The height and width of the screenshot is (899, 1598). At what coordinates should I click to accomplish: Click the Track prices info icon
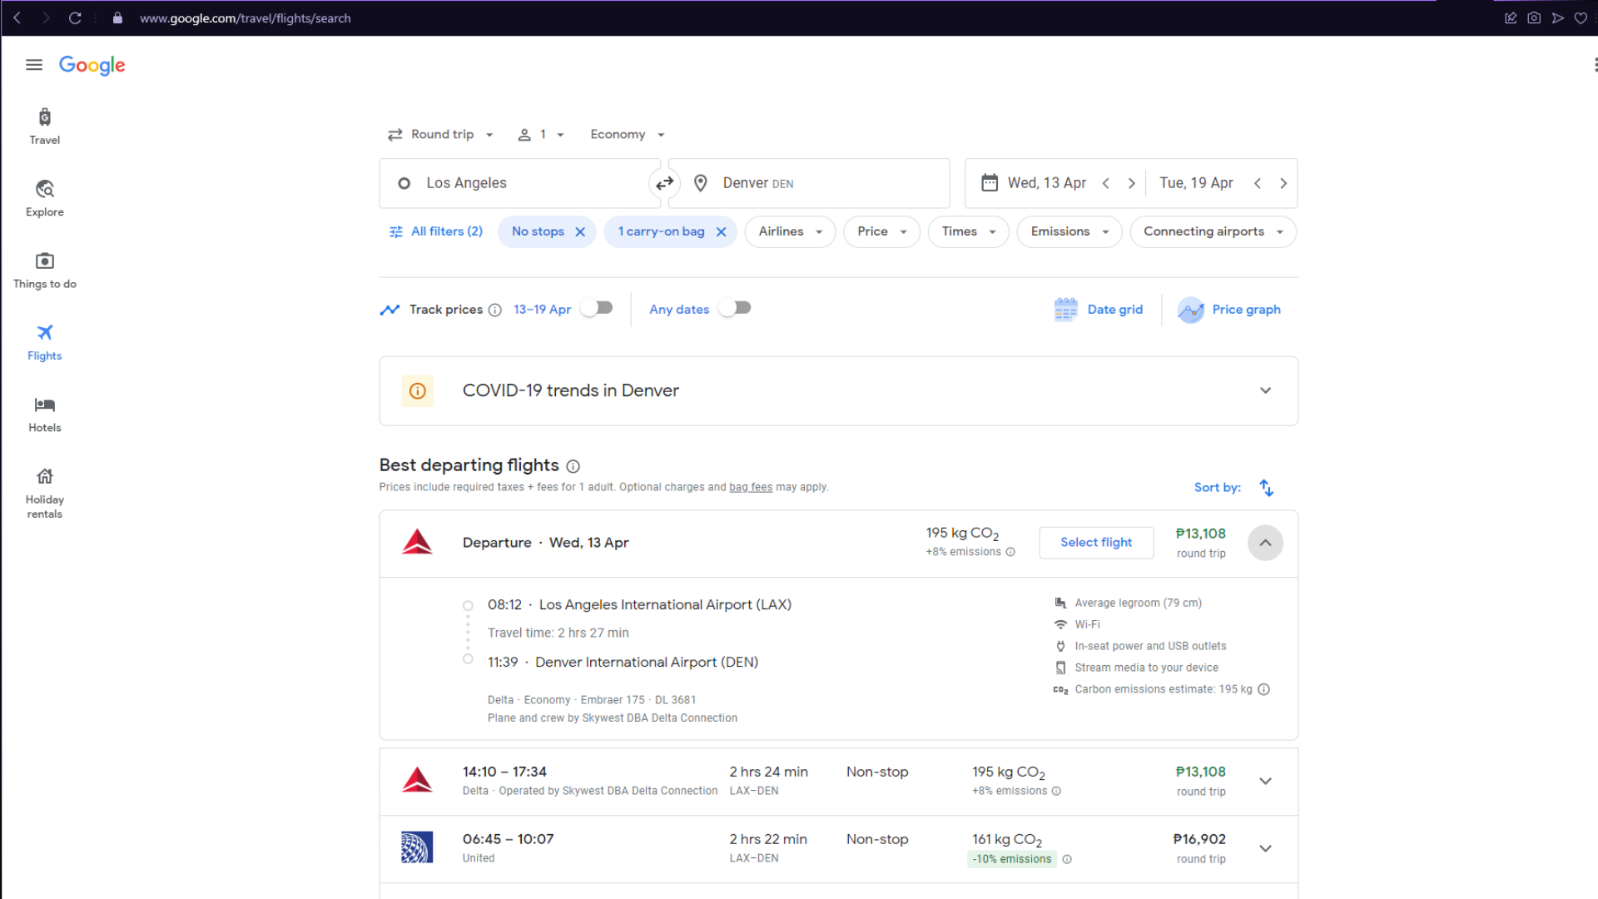495,310
